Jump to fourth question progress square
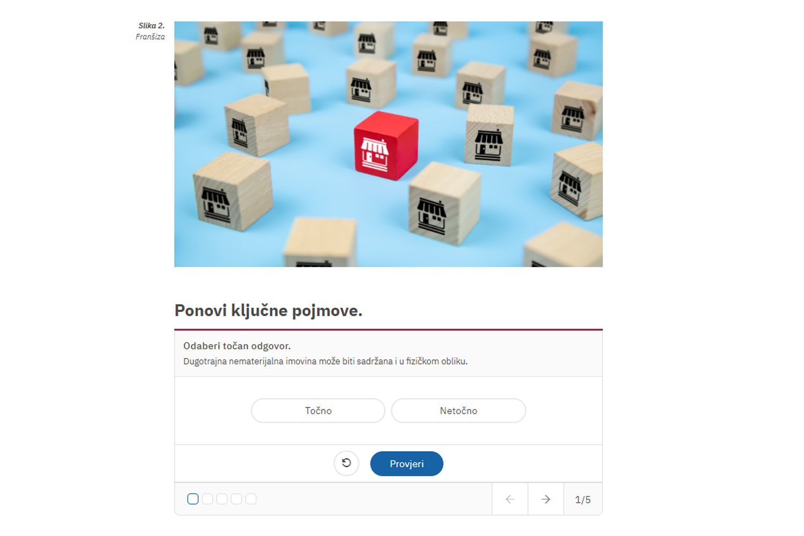This screenshot has height=536, width=804. [x=236, y=499]
